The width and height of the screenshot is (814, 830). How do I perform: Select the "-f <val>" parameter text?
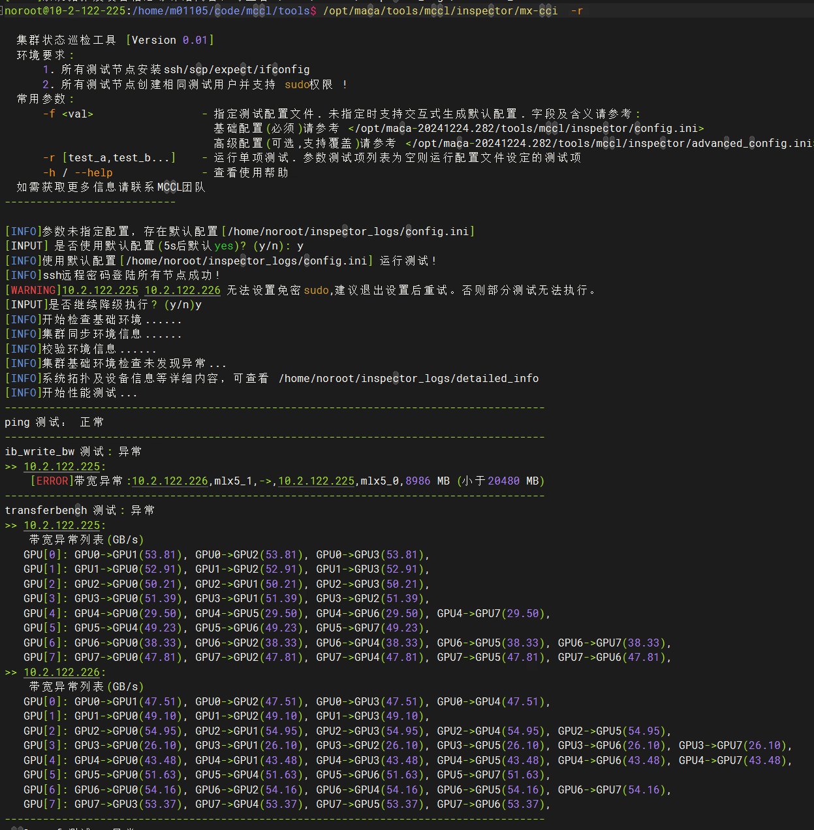coord(68,114)
